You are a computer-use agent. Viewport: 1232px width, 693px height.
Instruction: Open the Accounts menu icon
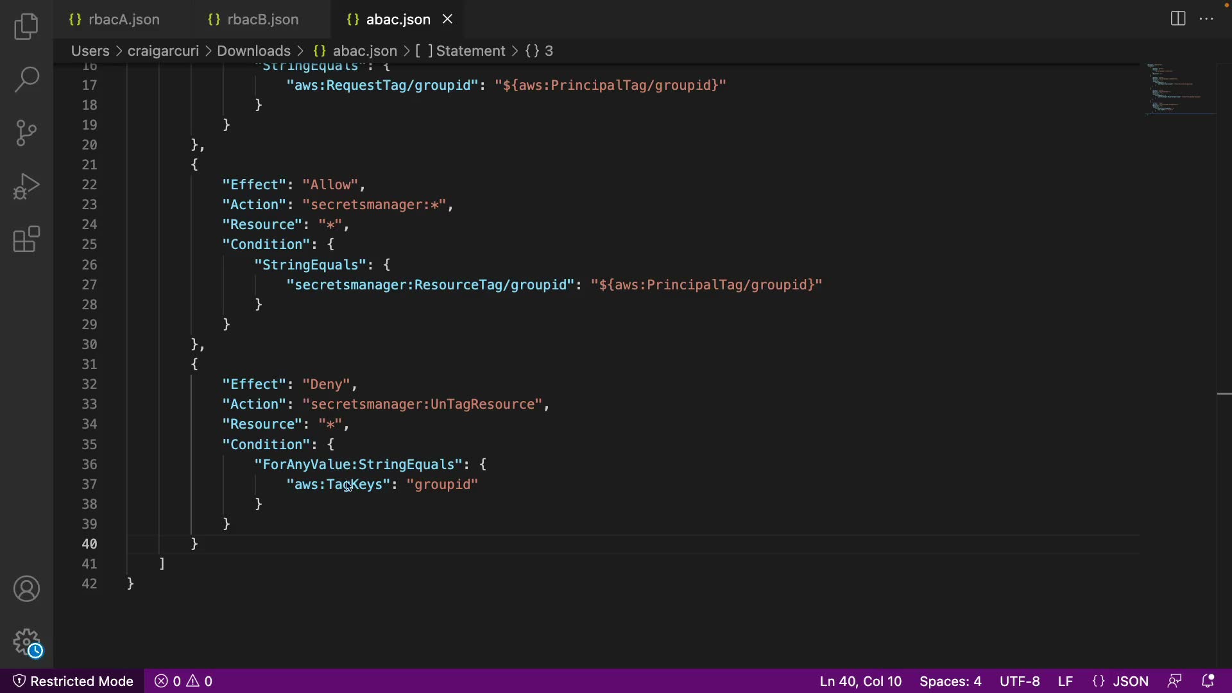(26, 589)
